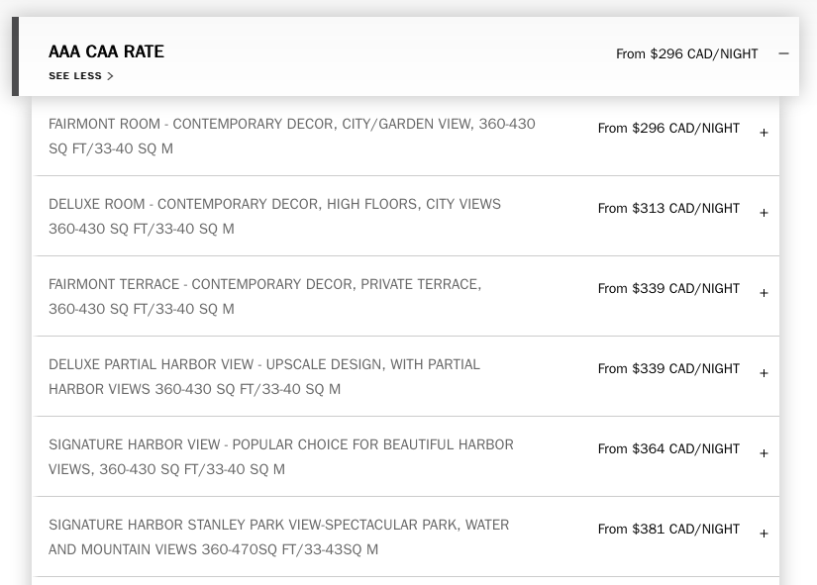Expand Signature Harbor View plus icon
The height and width of the screenshot is (585, 817).
[764, 453]
